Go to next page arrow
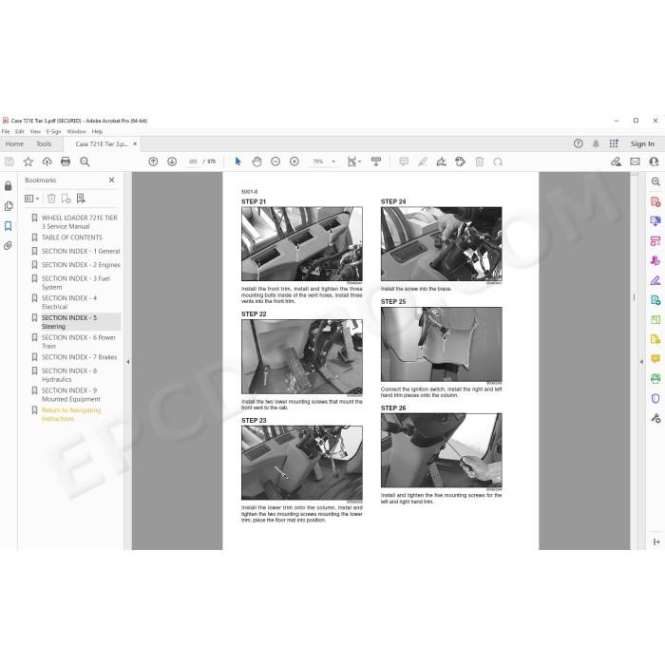 click(x=172, y=161)
